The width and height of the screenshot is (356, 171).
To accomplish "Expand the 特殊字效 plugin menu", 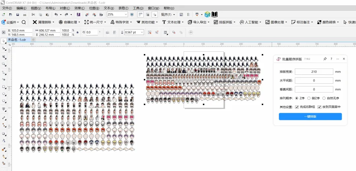I will 121,22.
